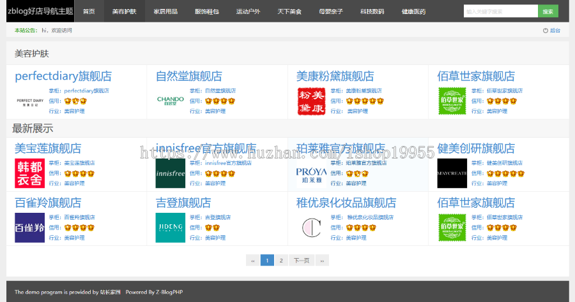Click the crown credit icons for 吉登旗舰店
575x302 pixels.
point(212,227)
